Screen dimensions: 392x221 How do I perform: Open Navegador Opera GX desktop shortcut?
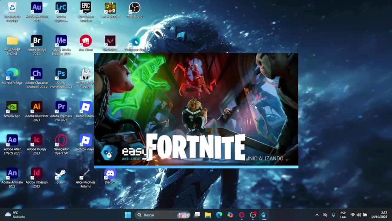point(61,145)
